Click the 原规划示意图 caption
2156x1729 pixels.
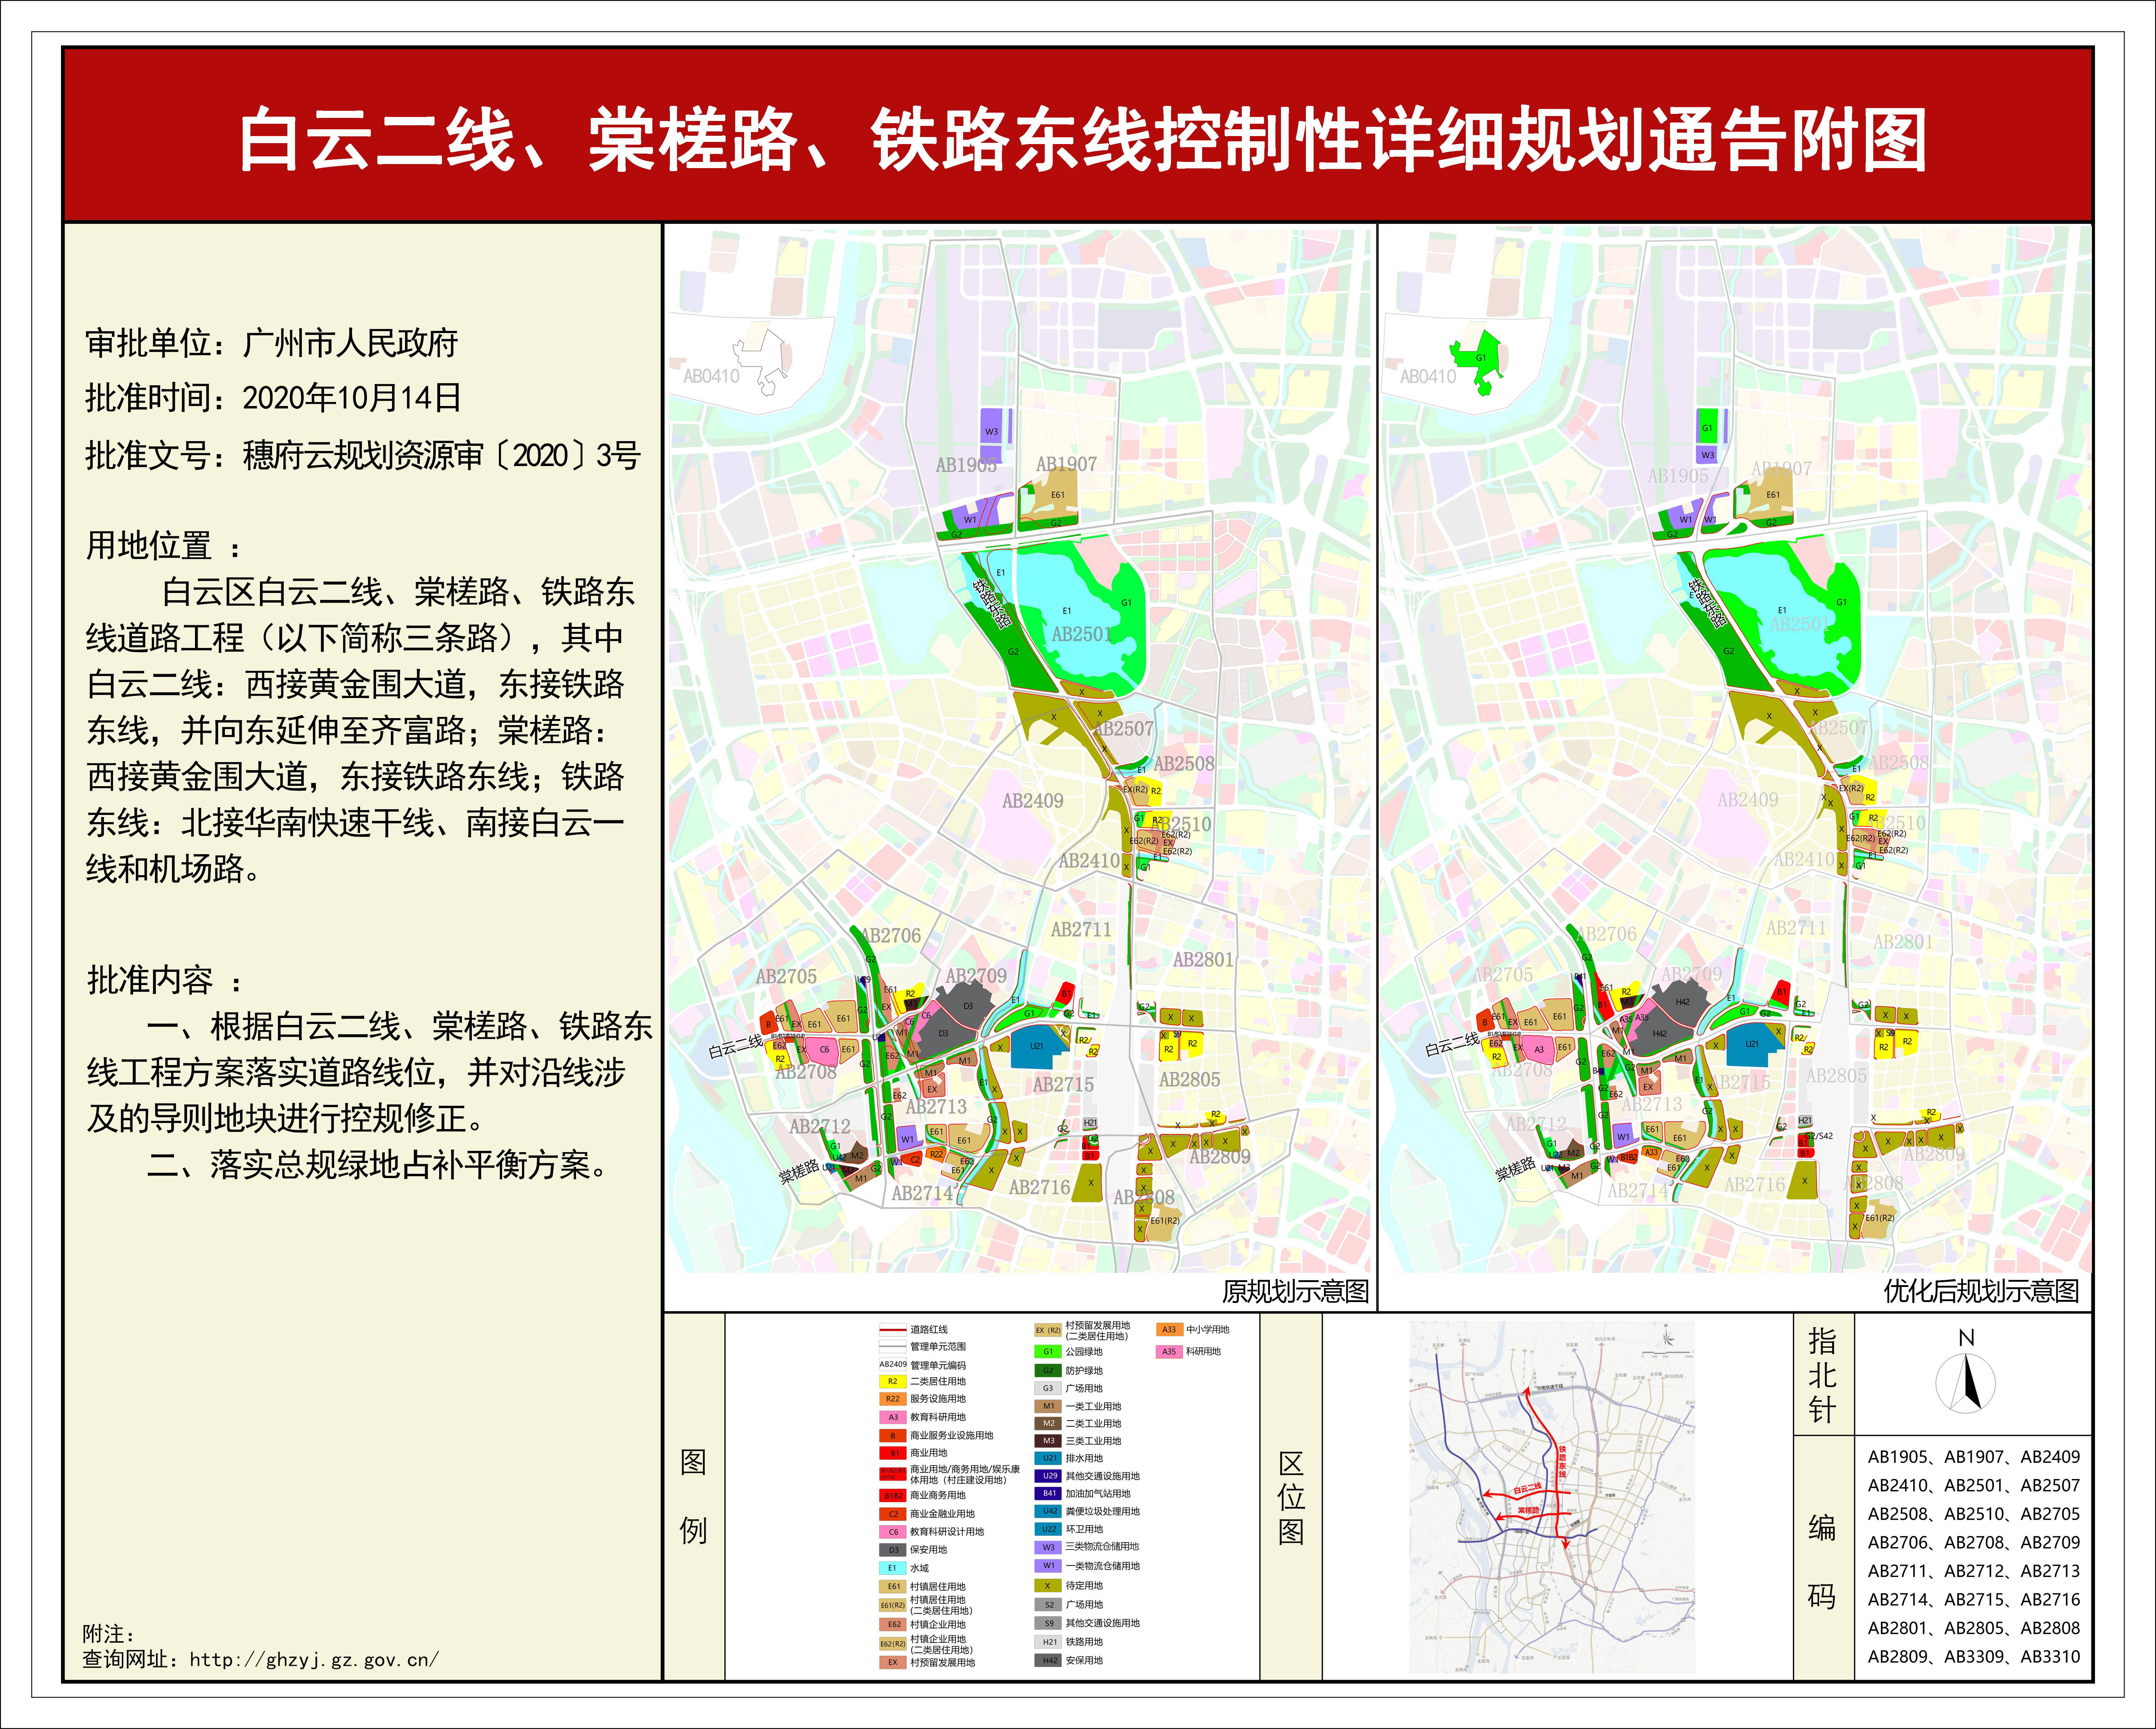(1295, 1292)
